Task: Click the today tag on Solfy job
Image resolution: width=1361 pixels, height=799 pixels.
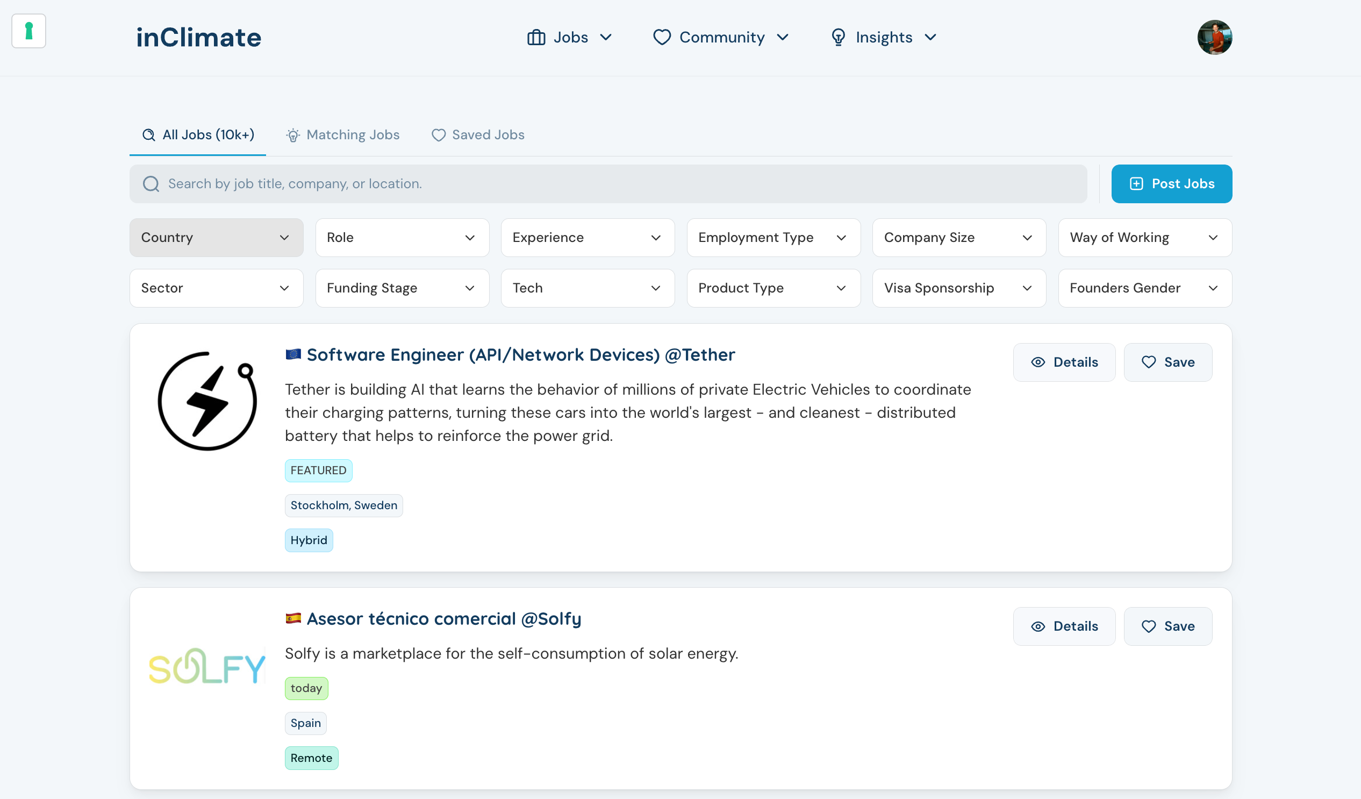Action: tap(306, 689)
